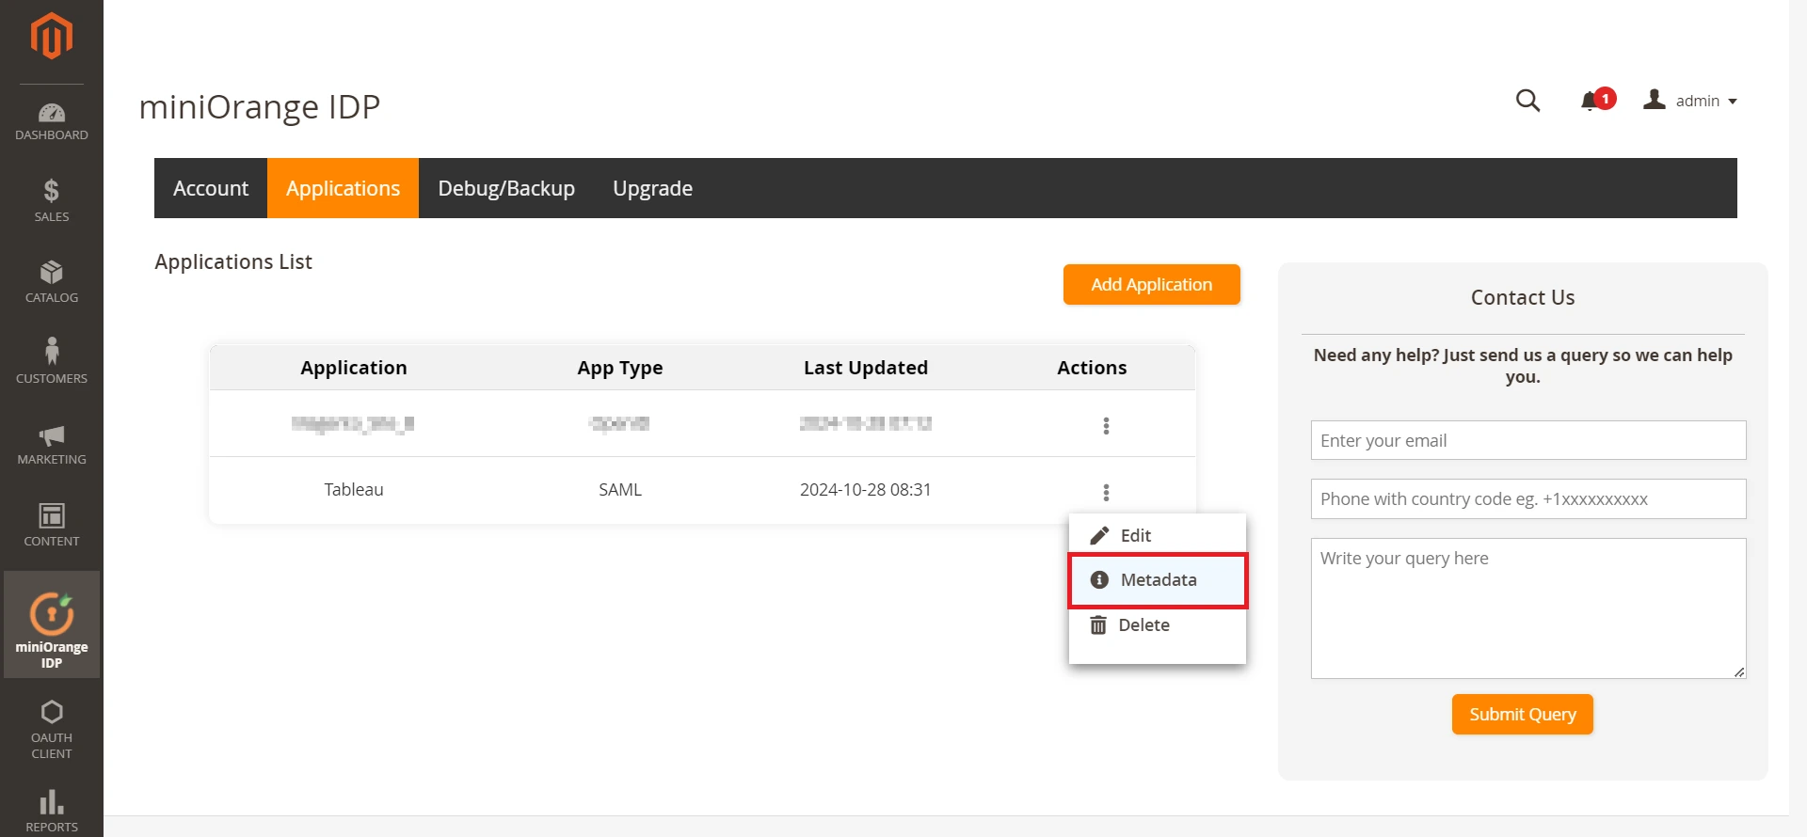Choose Edit from the actions menu

pos(1158,535)
